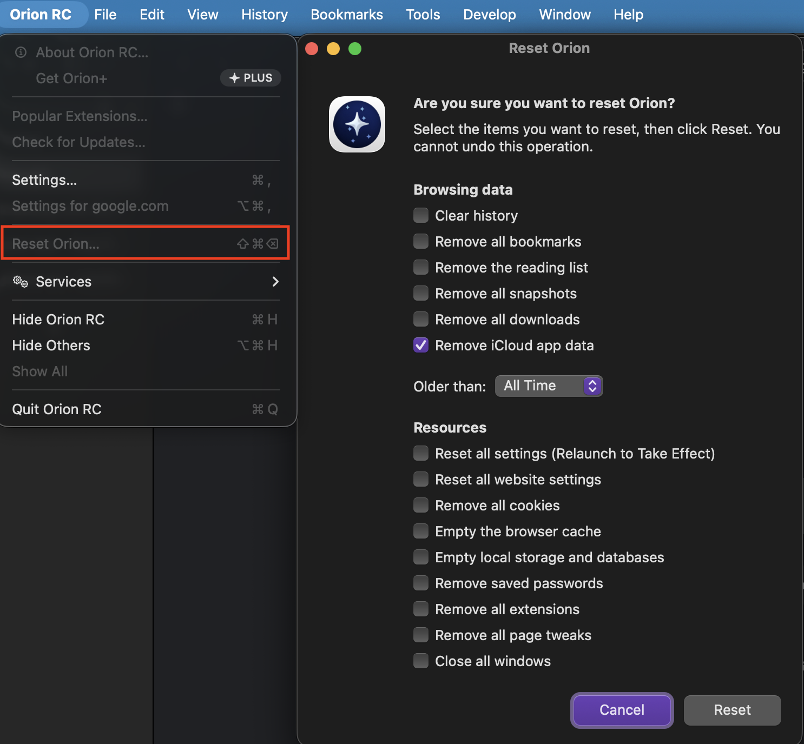The width and height of the screenshot is (804, 744).
Task: Click the Orion compass star app icon
Action: pyautogui.click(x=357, y=124)
